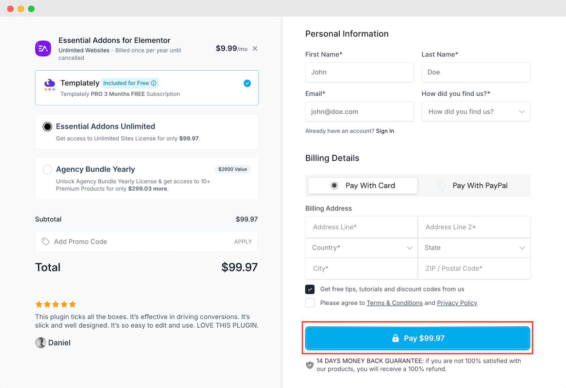Expand the Country dropdown
This screenshot has width=566, height=388.
[x=362, y=248]
